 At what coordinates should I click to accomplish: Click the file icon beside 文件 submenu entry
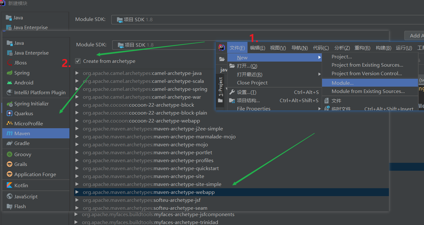click(x=327, y=101)
